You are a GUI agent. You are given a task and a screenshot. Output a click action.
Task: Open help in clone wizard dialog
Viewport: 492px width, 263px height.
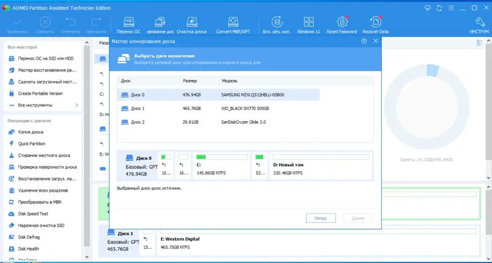[x=364, y=41]
